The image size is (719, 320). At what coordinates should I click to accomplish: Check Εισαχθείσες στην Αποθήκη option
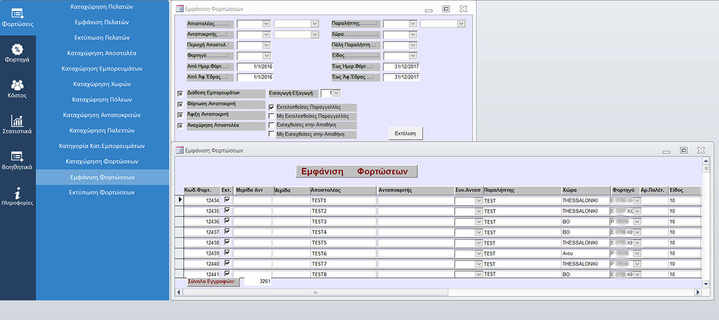tap(272, 125)
